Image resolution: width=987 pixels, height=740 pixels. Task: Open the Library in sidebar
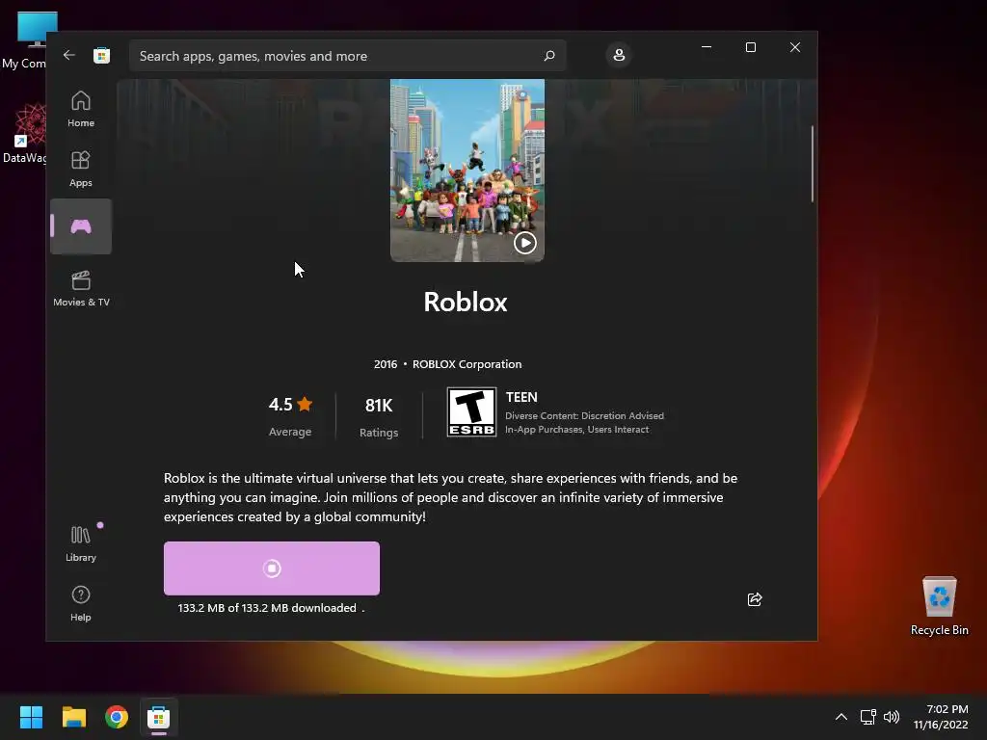[x=81, y=543]
